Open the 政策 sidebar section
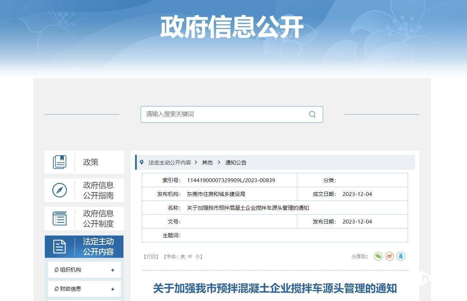The image size is (467, 301). (x=84, y=162)
